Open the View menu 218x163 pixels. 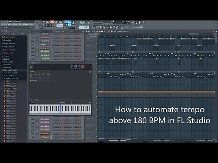[x=20, y=24]
